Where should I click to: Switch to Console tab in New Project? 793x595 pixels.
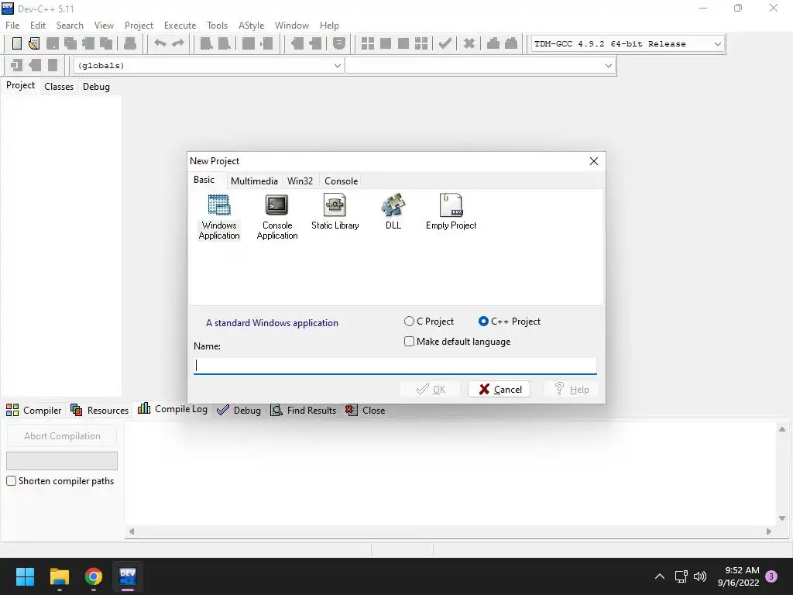click(x=341, y=181)
